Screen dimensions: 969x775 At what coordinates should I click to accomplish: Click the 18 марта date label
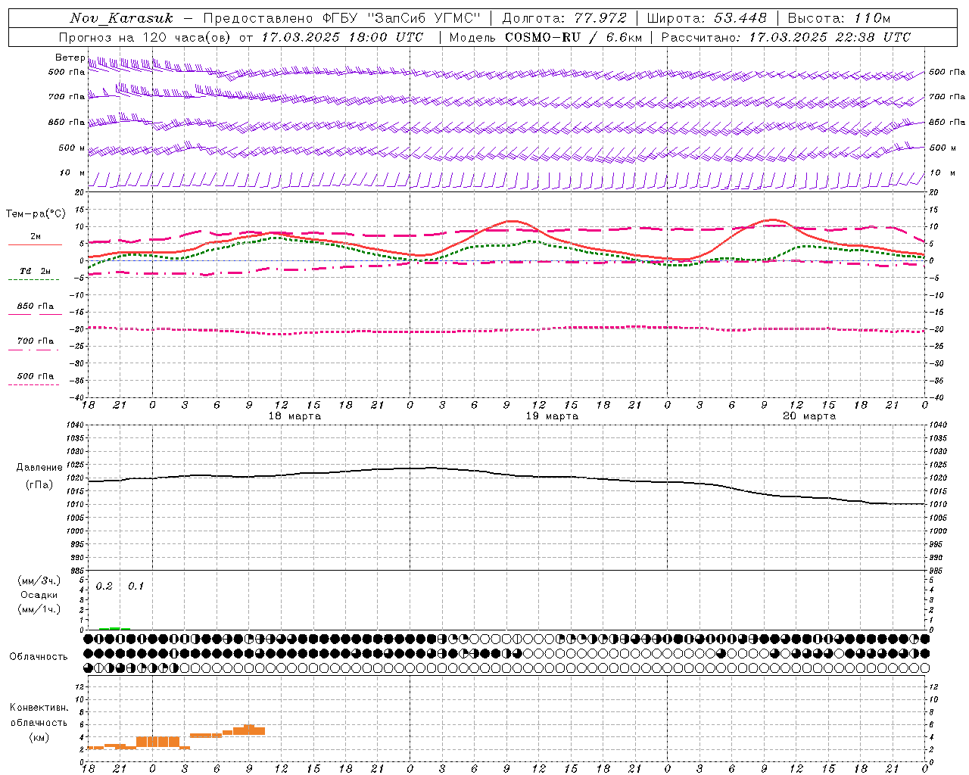[294, 416]
